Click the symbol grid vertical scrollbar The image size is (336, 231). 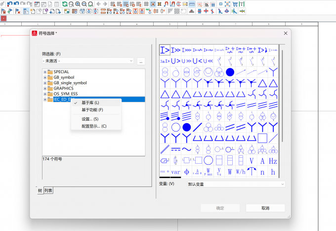[x=283, y=96]
